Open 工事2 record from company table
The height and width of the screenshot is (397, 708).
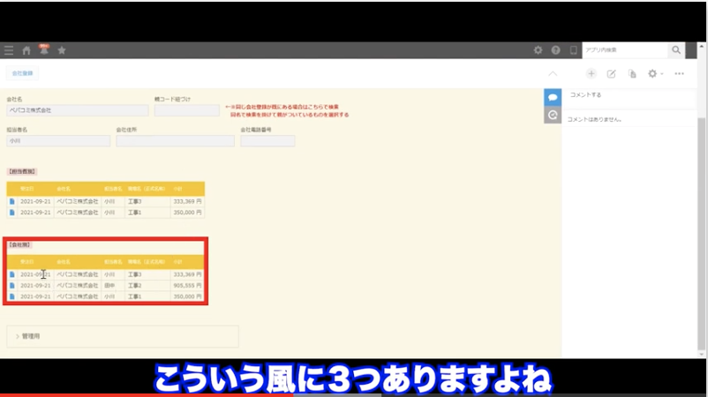coord(12,286)
